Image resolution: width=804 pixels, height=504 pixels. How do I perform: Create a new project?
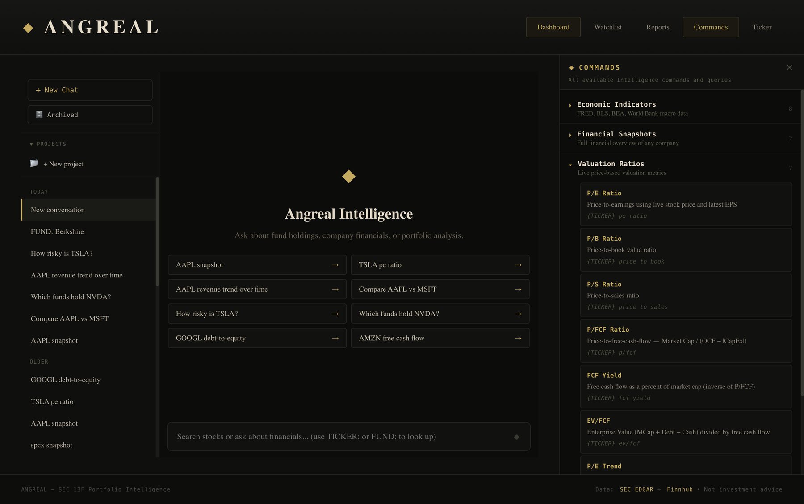tap(63, 164)
